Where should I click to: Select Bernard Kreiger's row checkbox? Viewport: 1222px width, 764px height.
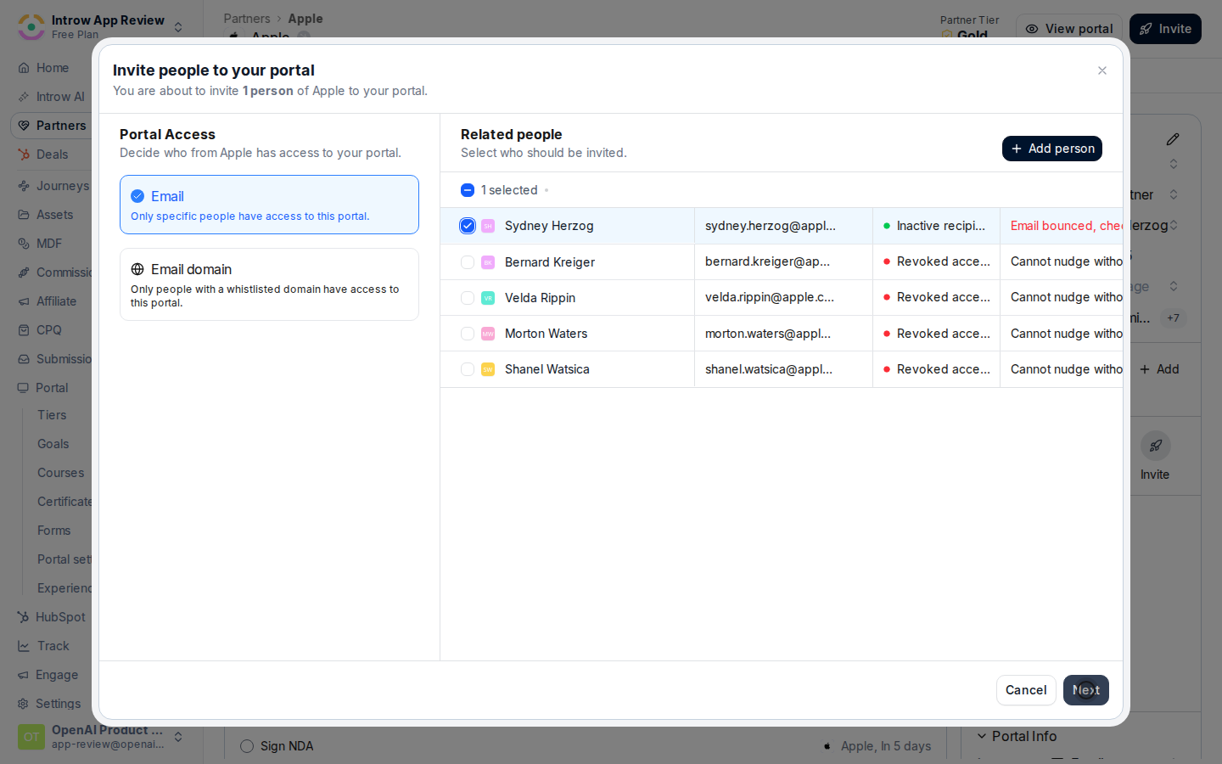(x=468, y=262)
